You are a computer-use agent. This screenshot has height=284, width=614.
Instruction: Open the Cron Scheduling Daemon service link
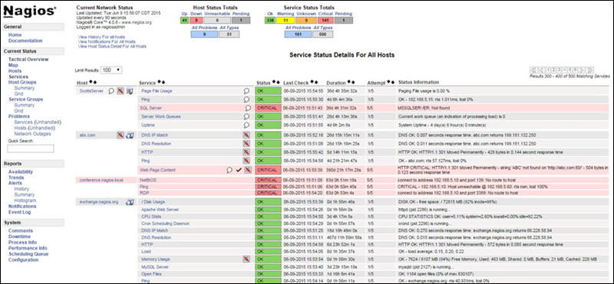(166, 224)
